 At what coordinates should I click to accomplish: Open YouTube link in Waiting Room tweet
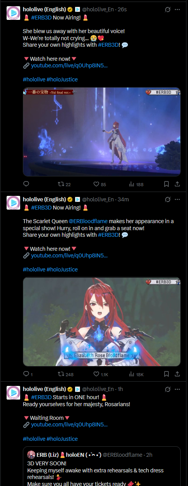pos(69,425)
